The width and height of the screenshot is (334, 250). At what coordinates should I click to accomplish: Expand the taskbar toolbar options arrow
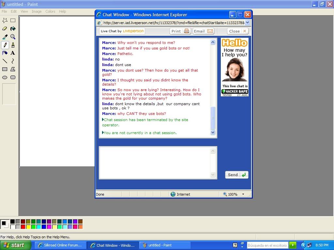pyautogui.click(x=242, y=245)
